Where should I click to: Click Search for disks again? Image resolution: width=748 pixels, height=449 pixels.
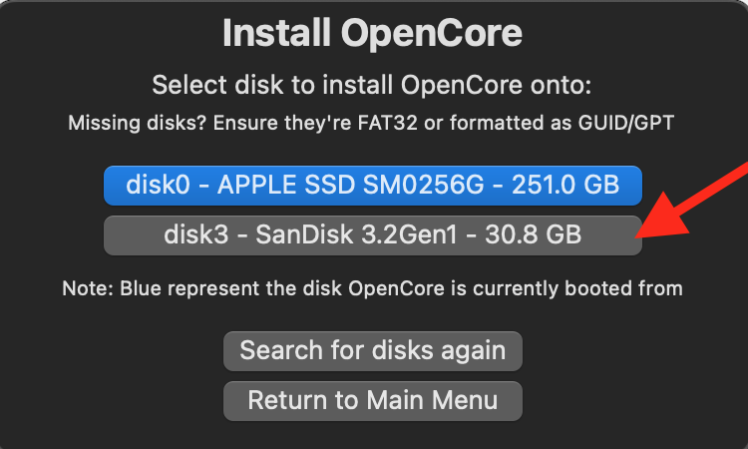tap(372, 351)
